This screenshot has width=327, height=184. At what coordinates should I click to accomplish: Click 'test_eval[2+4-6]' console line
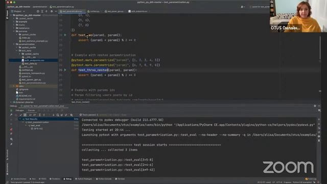pyautogui.click(x=118, y=165)
